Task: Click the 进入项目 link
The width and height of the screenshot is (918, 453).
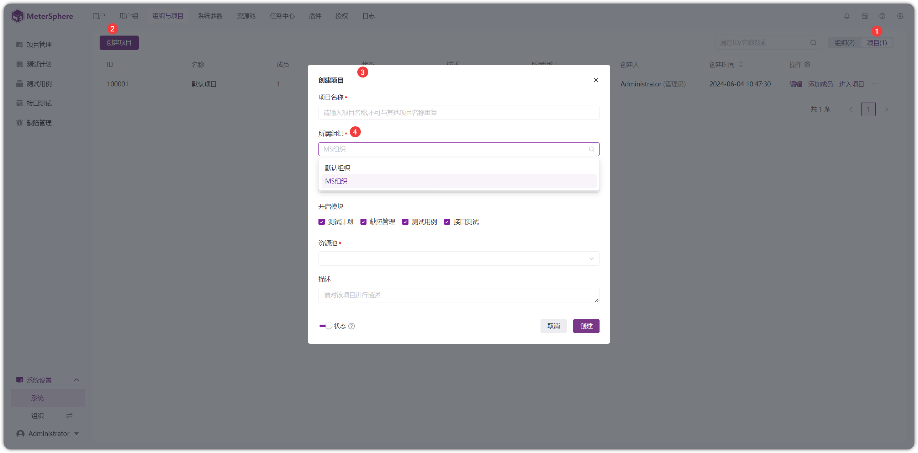Action: tap(851, 84)
